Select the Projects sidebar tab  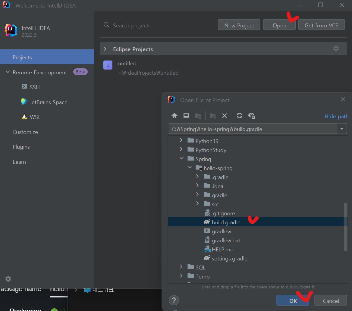tap(47, 57)
